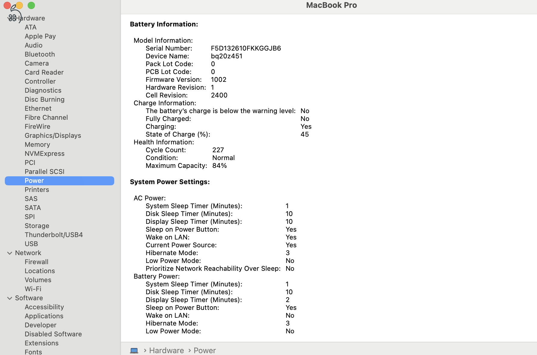Select FireWire in the sidebar

click(38, 127)
